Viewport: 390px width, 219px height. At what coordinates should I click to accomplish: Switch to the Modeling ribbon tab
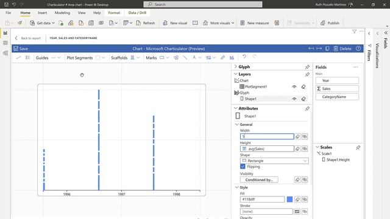click(x=62, y=13)
